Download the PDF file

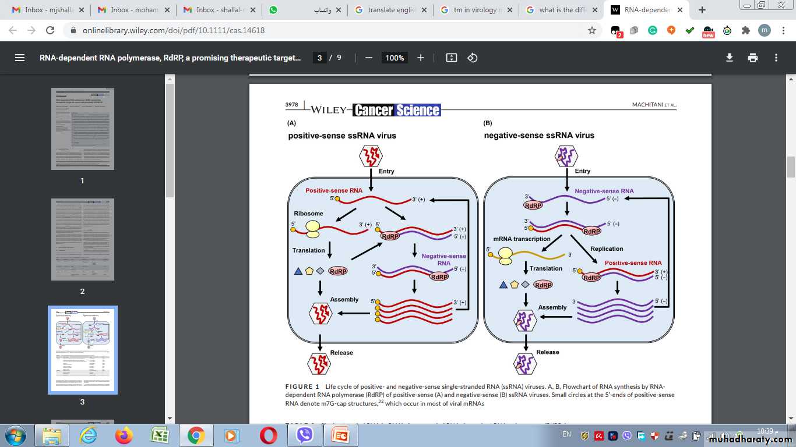729,58
